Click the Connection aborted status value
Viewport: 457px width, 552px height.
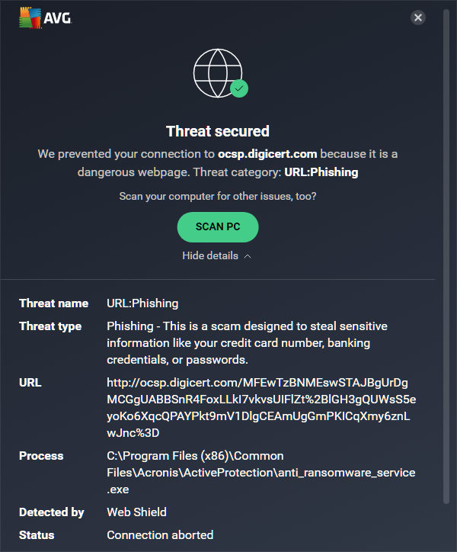(x=160, y=535)
